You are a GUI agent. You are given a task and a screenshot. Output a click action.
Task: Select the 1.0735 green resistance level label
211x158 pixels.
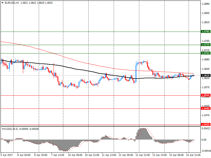tap(206, 45)
